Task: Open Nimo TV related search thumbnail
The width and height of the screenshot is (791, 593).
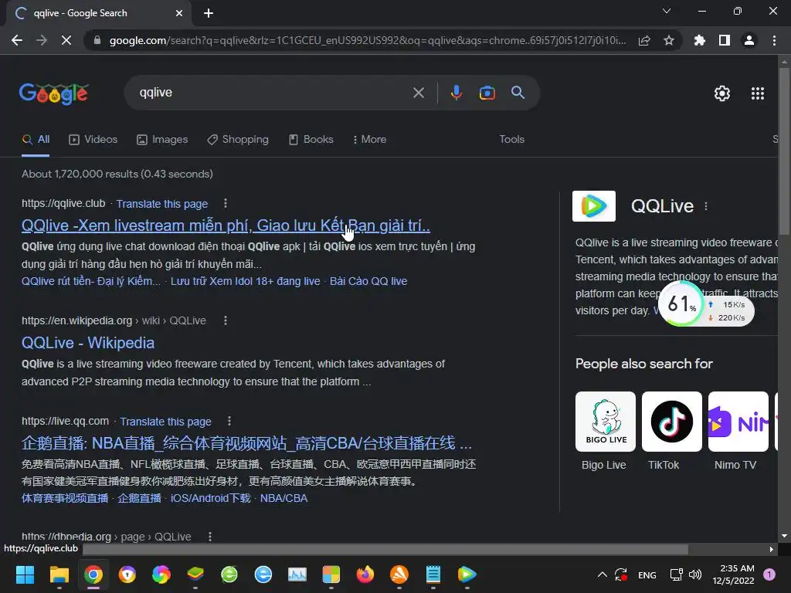Action: tap(738, 422)
